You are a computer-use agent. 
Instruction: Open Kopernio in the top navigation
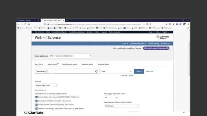pyautogui.click(x=104, y=32)
